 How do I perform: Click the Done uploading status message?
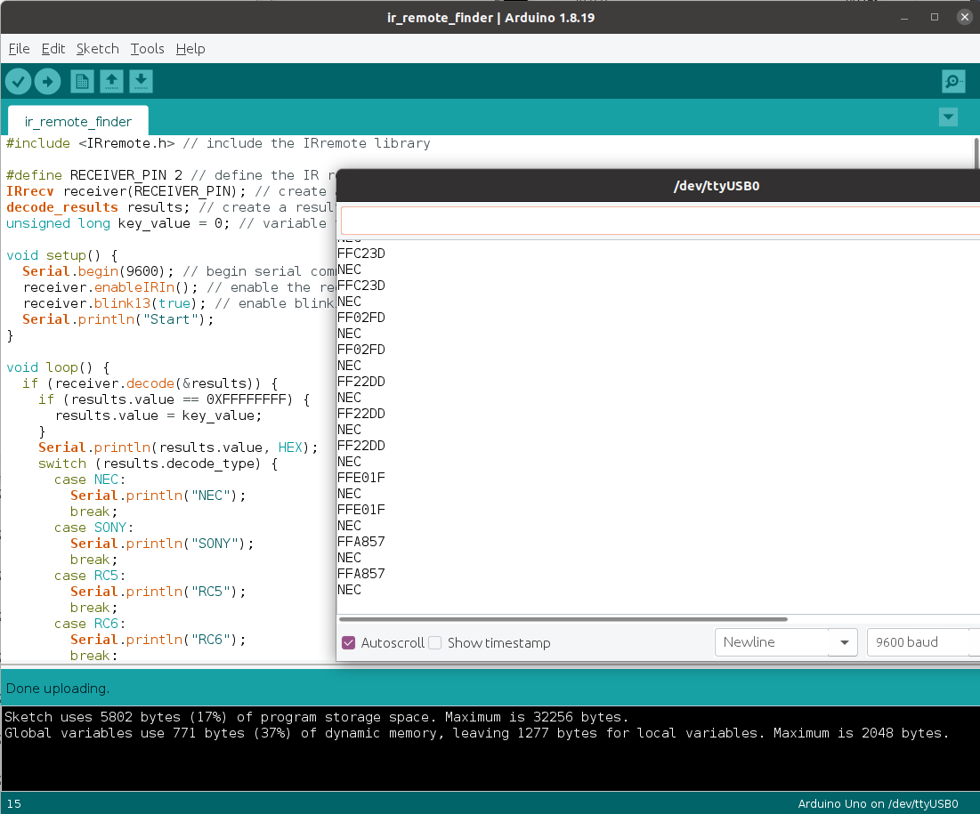coord(58,689)
